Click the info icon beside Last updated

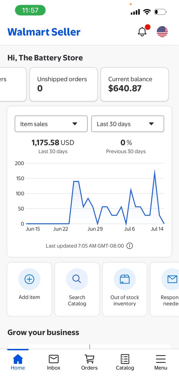tap(130, 246)
